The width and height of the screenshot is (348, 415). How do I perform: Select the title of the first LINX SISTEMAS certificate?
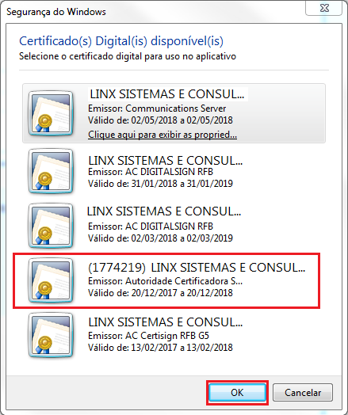167,94
